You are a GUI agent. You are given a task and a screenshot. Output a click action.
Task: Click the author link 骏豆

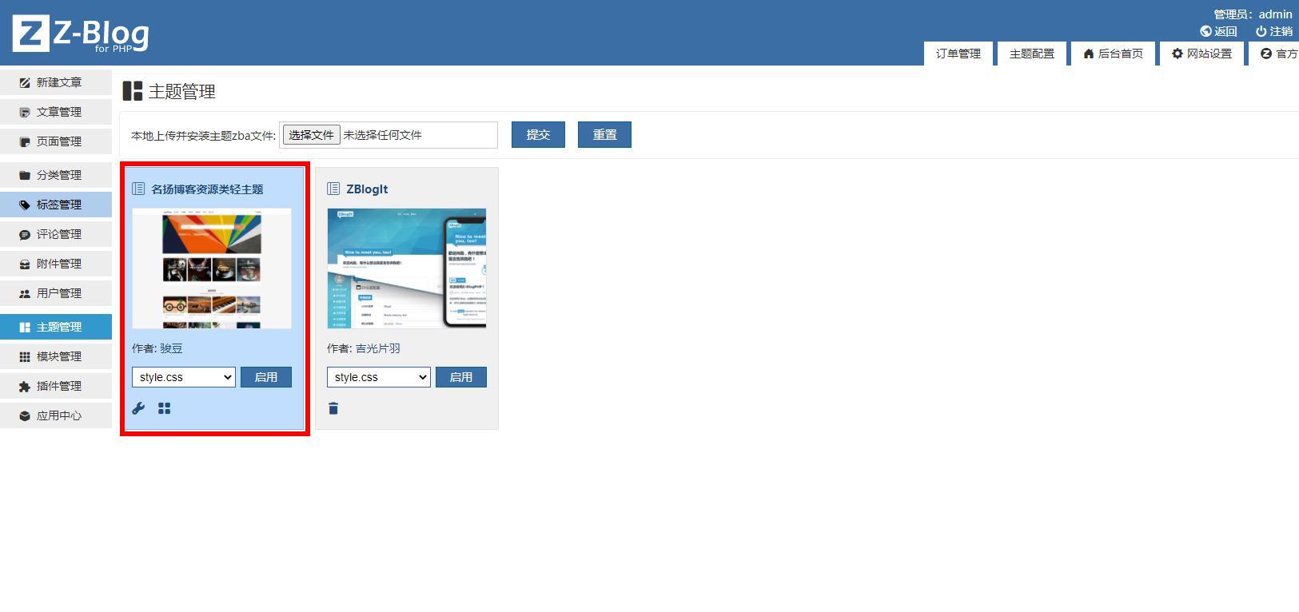[x=171, y=348]
